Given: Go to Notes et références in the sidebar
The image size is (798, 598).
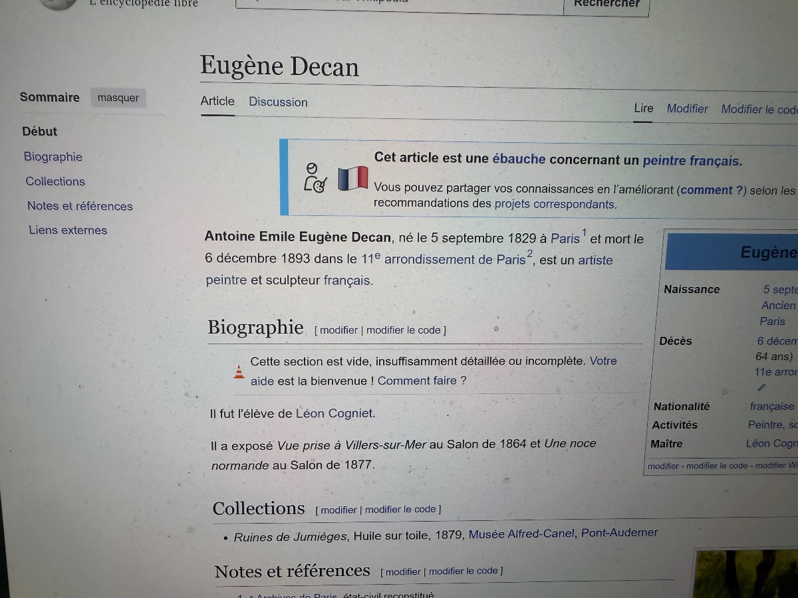Looking at the screenshot, I should coord(80,206).
